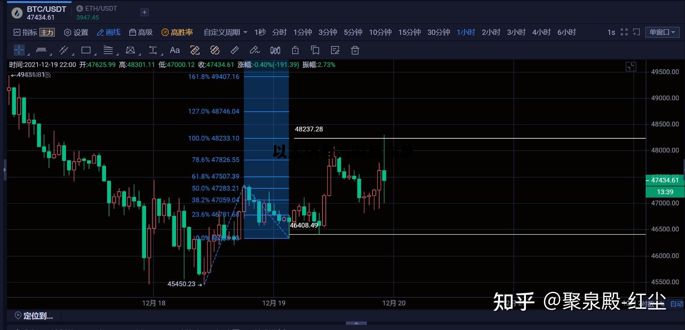Click the trash can delete drawings icon

tap(355, 50)
